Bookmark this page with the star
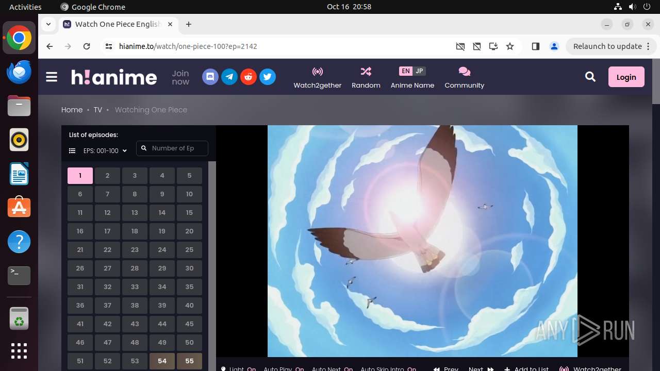 pyautogui.click(x=510, y=46)
